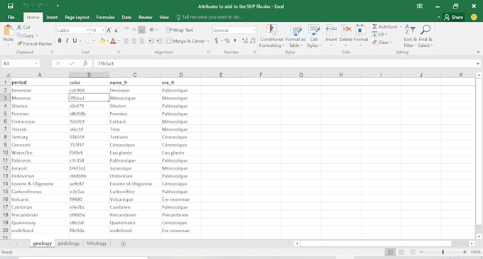This screenshot has height=259, width=483.
Task: Adjust the zoom slider handle
Action: [x=443, y=252]
